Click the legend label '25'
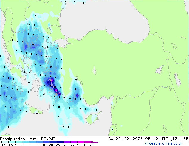The width and height of the screenshot is (189, 146). point(58,145)
